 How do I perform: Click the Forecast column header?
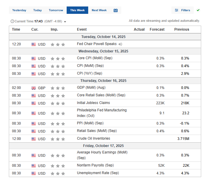[157, 29]
